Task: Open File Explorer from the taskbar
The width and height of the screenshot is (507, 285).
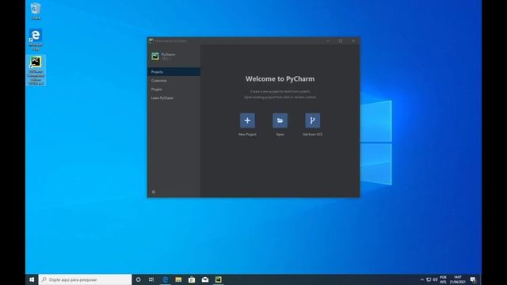Action: [x=178, y=279]
